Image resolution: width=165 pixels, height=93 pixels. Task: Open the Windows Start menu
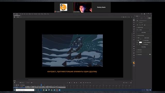(14, 90)
